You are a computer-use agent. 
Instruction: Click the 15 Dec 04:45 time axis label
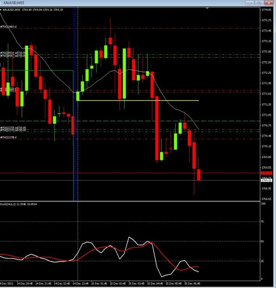pyautogui.click(x=155, y=283)
